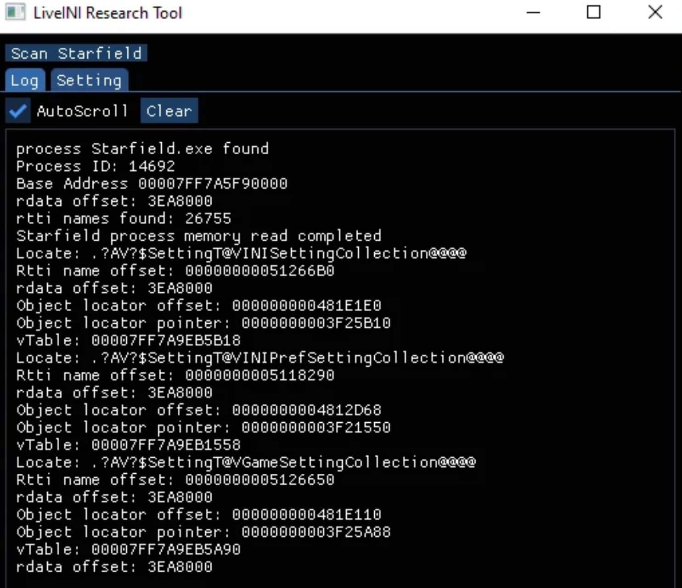Click the INIPrefSettingCollection Locate log line

(260, 358)
